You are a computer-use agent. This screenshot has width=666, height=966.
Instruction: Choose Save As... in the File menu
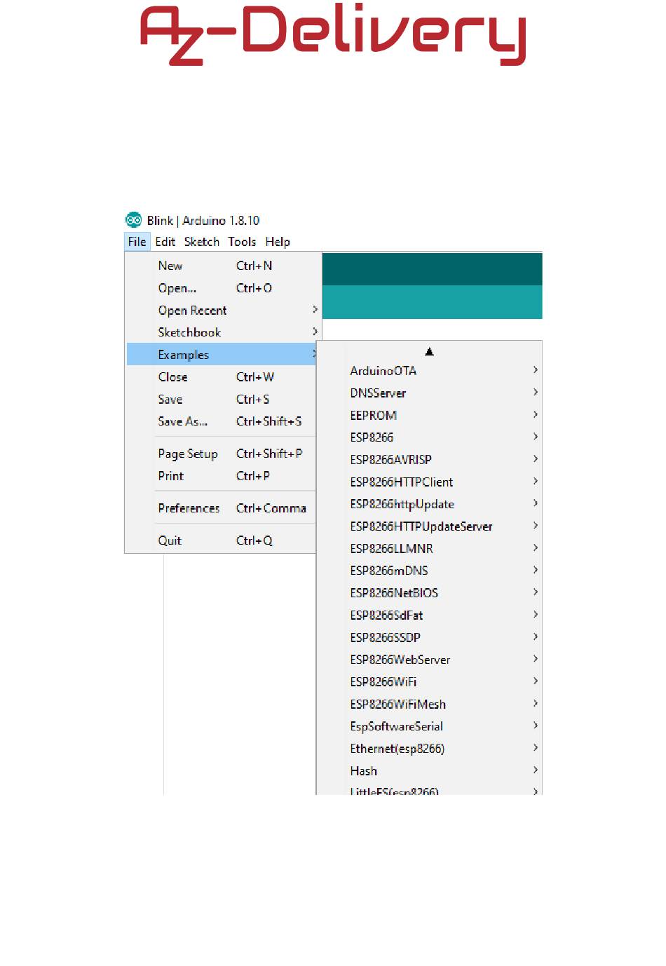coord(222,421)
